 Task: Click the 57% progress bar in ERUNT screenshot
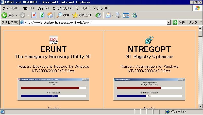(x=53, y=96)
